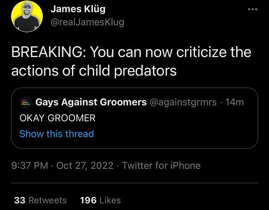Tap the BREAKING tweet text
The height and width of the screenshot is (210, 269).
131,61
